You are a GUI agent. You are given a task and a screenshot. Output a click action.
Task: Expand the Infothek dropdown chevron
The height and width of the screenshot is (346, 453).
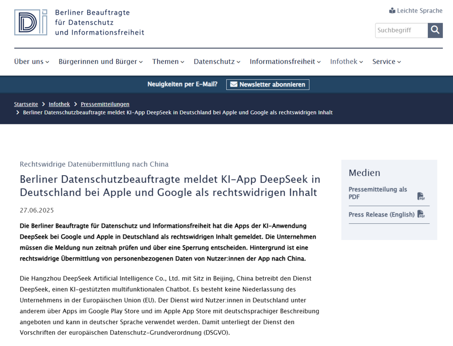(361, 62)
